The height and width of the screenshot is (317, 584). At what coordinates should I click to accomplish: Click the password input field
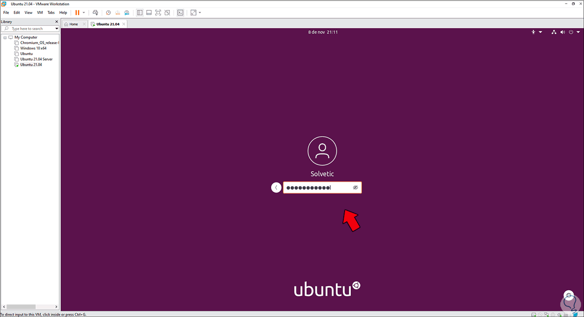[322, 188]
